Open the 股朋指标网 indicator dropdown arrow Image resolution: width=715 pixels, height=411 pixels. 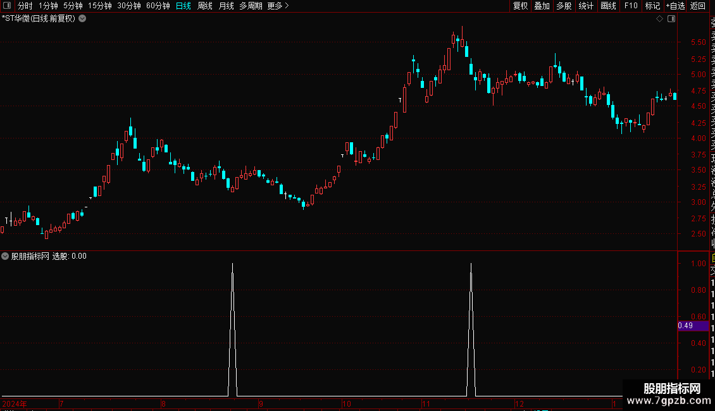point(5,256)
